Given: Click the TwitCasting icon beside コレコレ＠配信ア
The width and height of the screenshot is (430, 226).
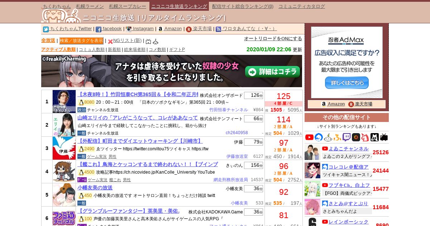Looking at the screenshot, I should click(x=325, y=167).
